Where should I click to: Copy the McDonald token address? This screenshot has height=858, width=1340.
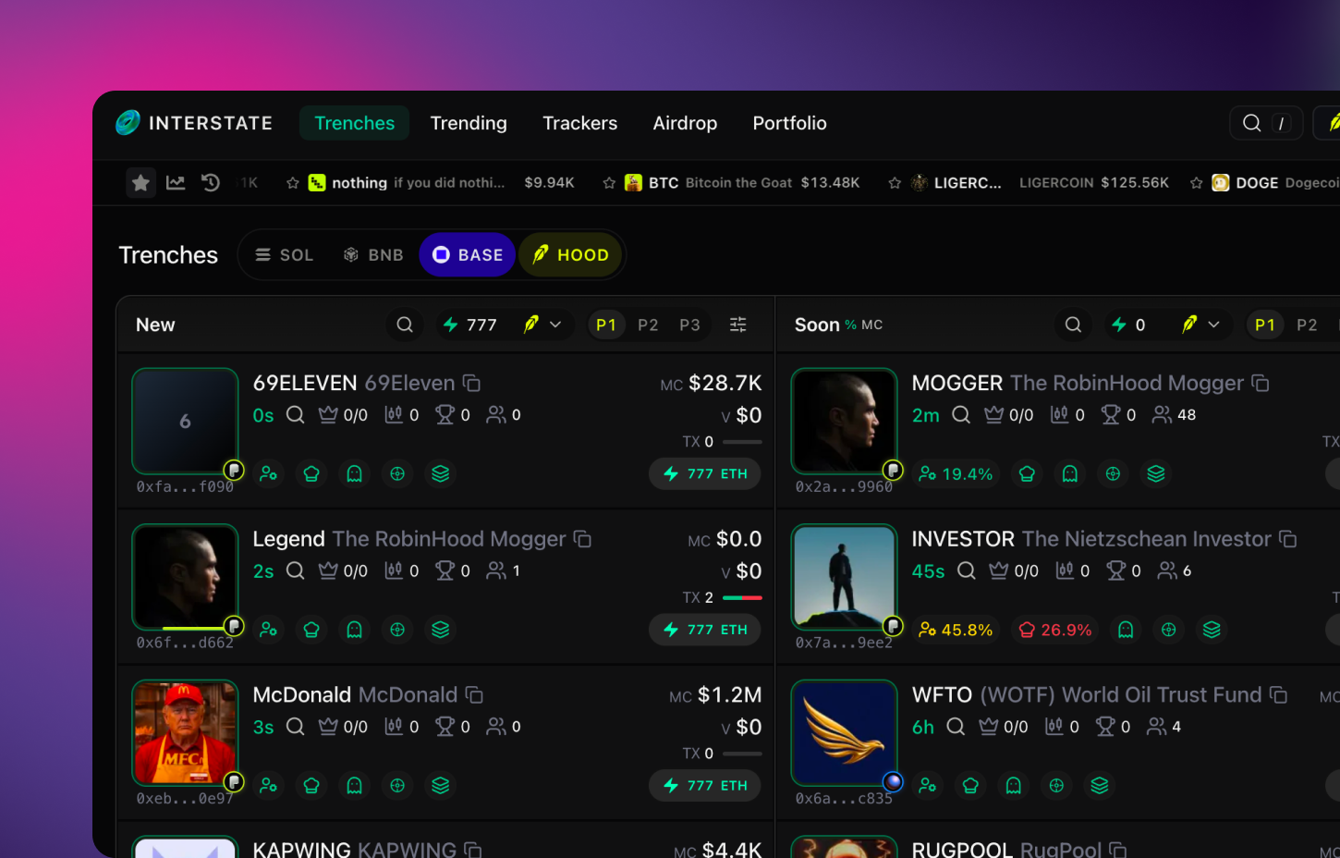click(474, 694)
